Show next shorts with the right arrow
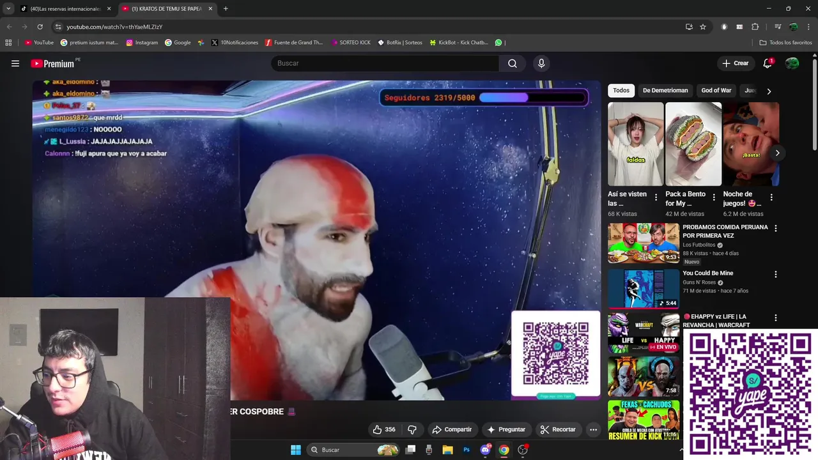 777,153
